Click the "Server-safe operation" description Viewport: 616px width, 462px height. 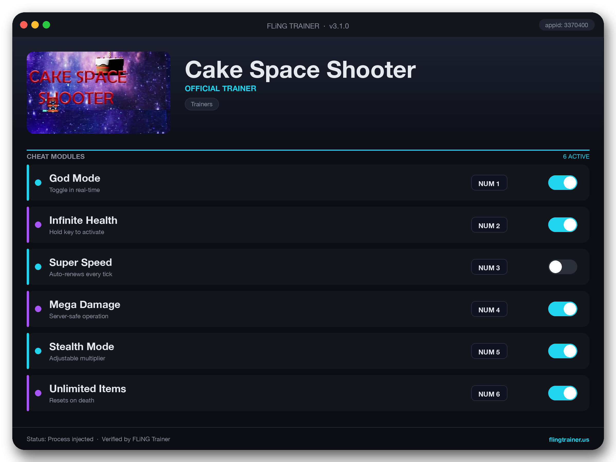(79, 316)
